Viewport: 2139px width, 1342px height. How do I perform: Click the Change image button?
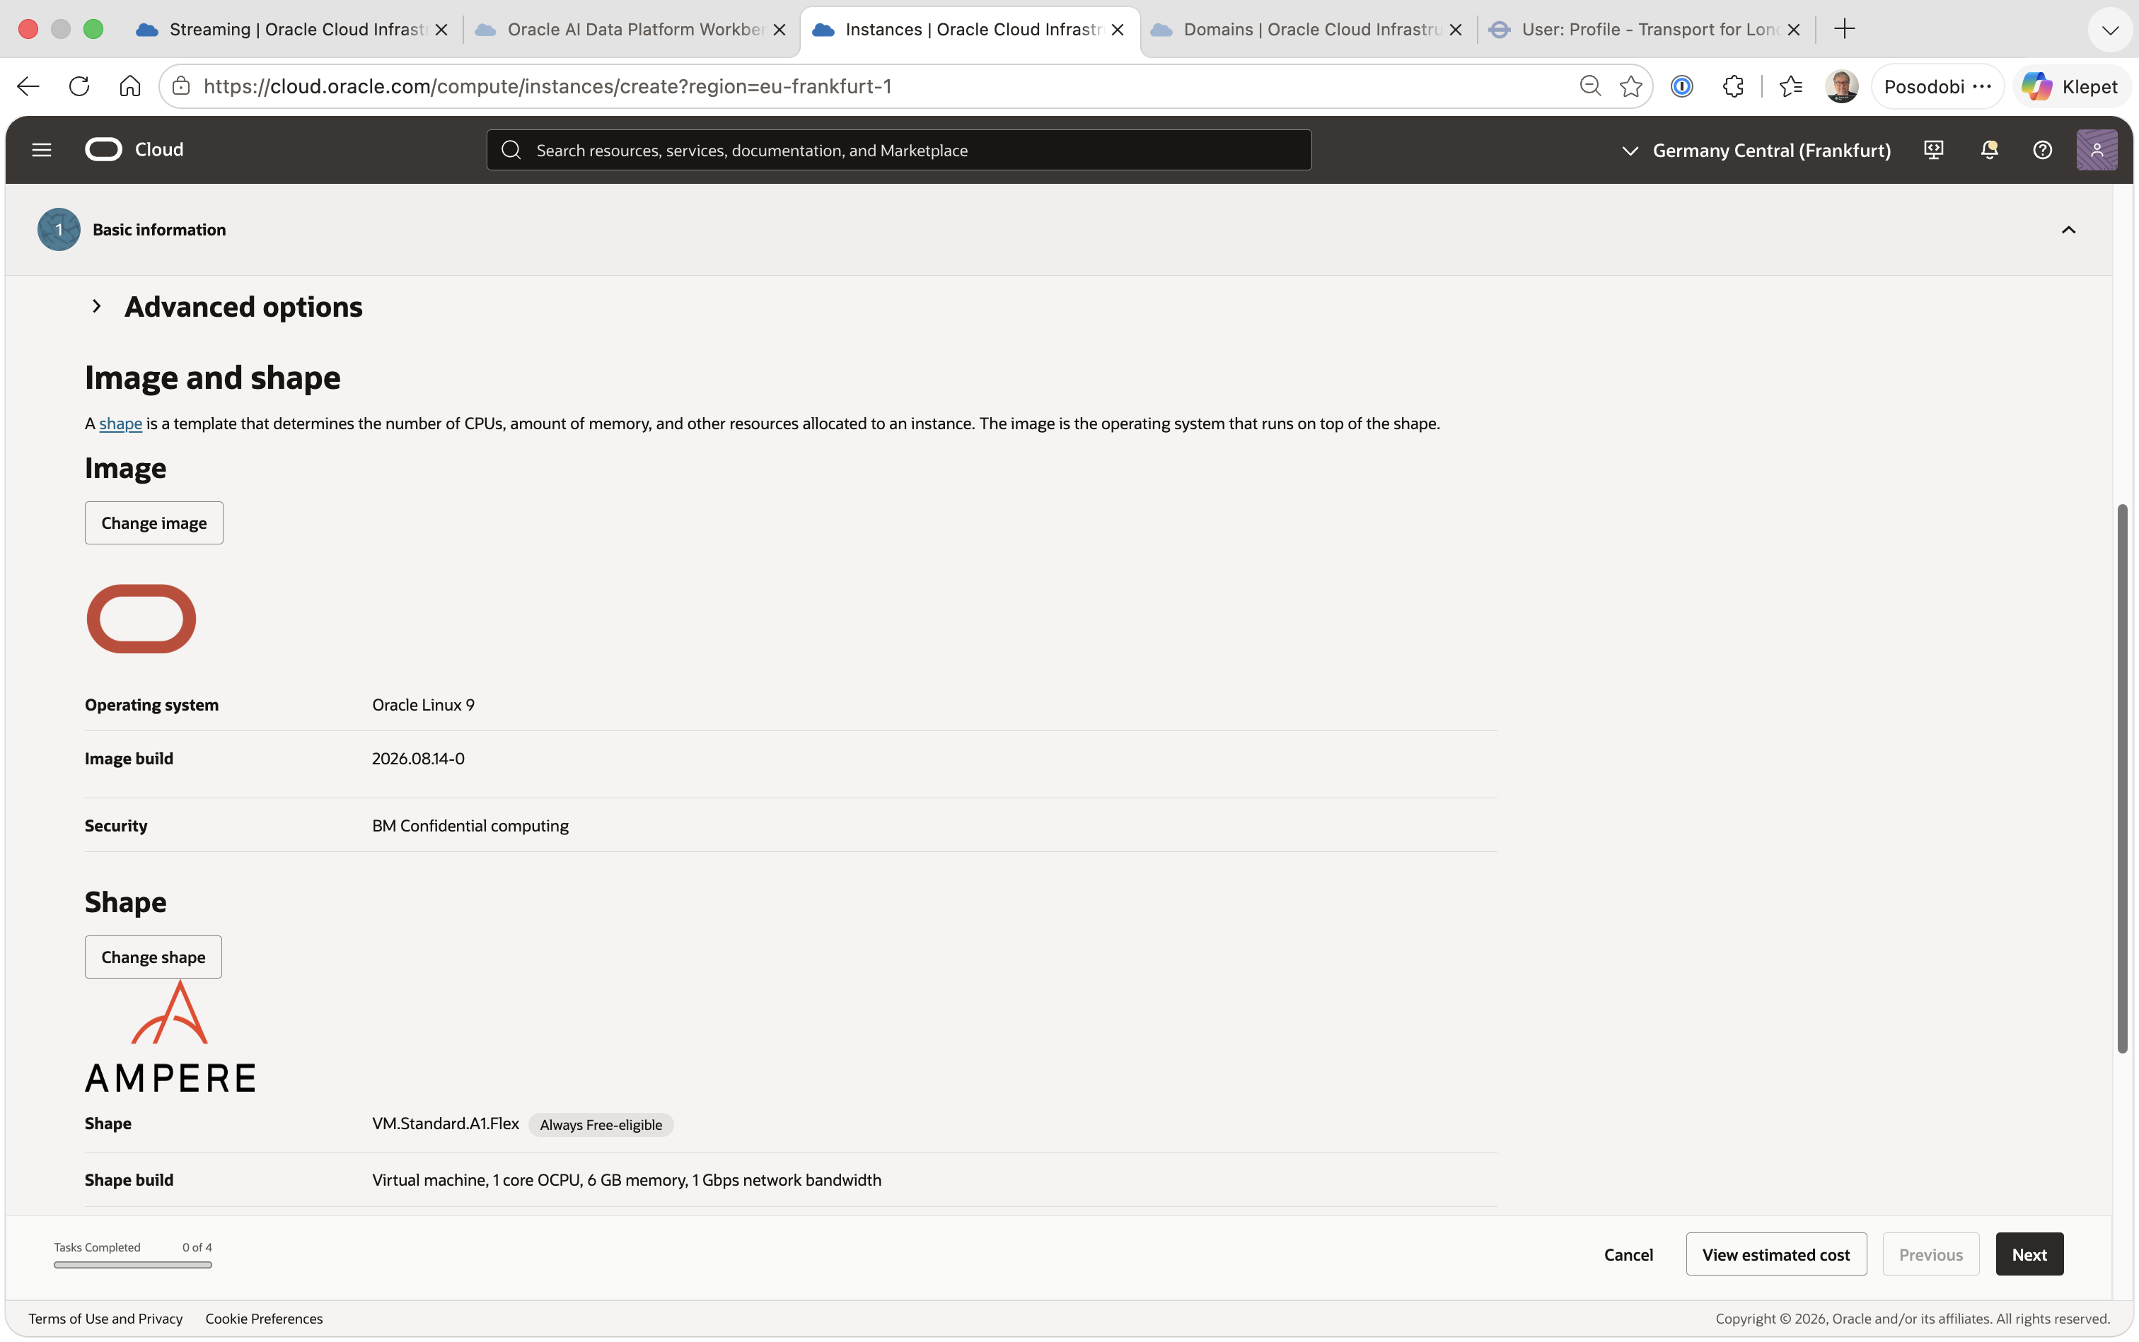153,523
